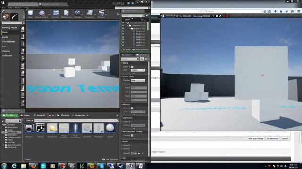
Task: Toggle Enable World checkbox in World section
Action: pyautogui.click(x=132, y=67)
